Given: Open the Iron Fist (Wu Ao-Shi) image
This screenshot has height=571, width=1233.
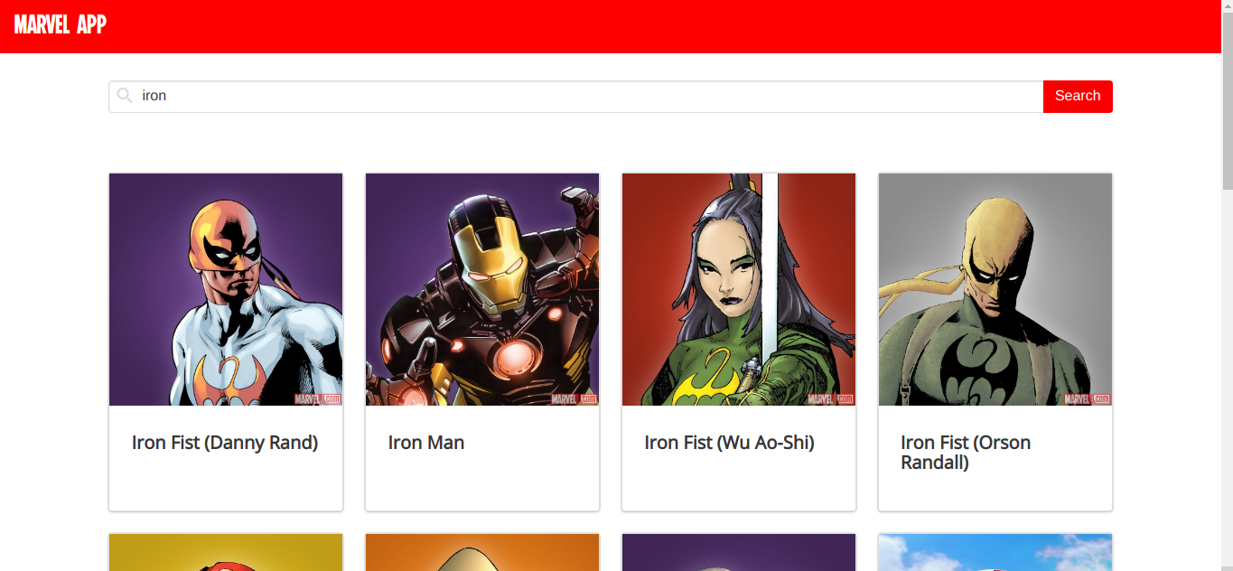Looking at the screenshot, I should 739,289.
